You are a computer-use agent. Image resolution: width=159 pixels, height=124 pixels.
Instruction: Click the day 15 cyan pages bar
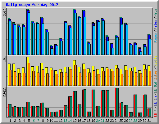click(75, 34)
